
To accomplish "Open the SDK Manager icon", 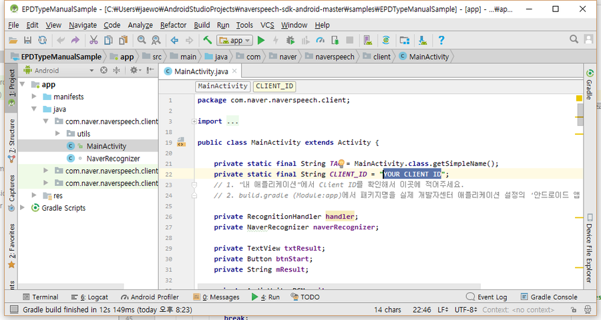I will 423,40.
